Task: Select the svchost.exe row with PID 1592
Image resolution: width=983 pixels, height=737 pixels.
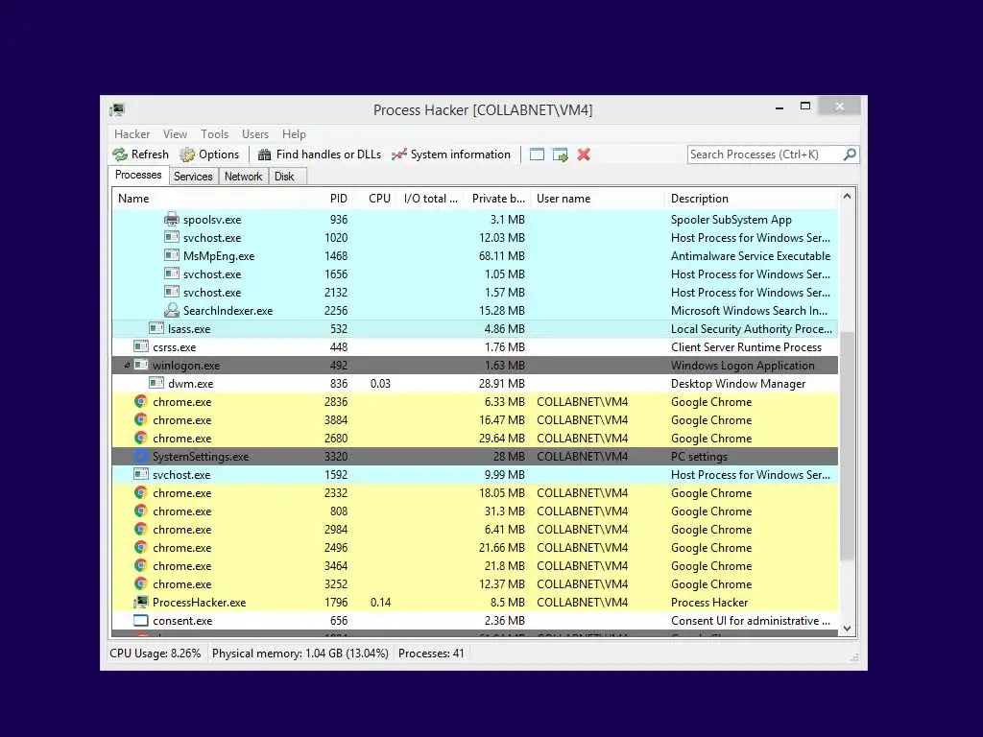Action: pyautogui.click(x=475, y=474)
